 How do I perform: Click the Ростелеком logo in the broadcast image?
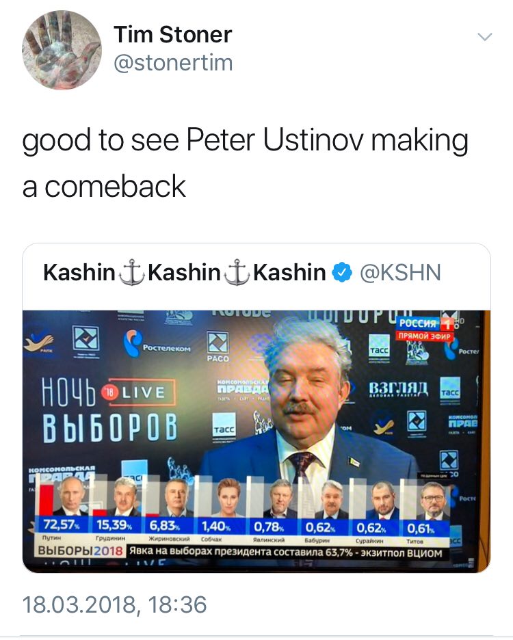point(157,343)
